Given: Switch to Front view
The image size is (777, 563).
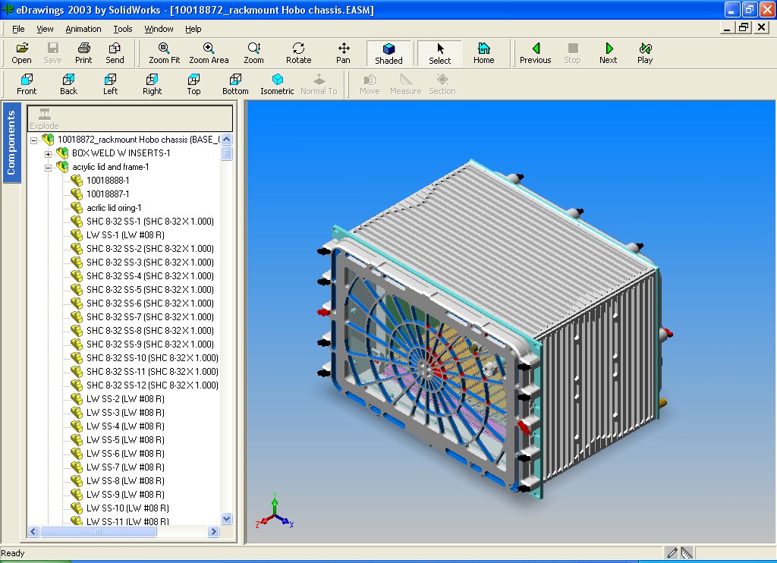Looking at the screenshot, I should pyautogui.click(x=27, y=84).
